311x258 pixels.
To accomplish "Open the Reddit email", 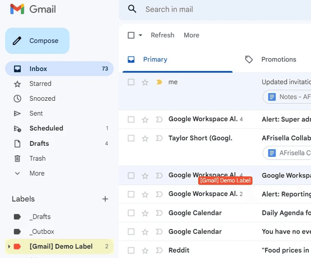I will (215, 250).
